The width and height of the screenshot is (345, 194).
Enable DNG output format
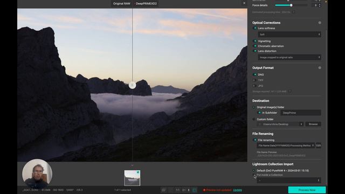(x=255, y=74)
